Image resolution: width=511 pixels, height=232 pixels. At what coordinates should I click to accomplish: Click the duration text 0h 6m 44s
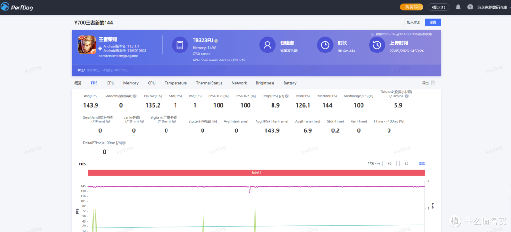pyautogui.click(x=346, y=51)
